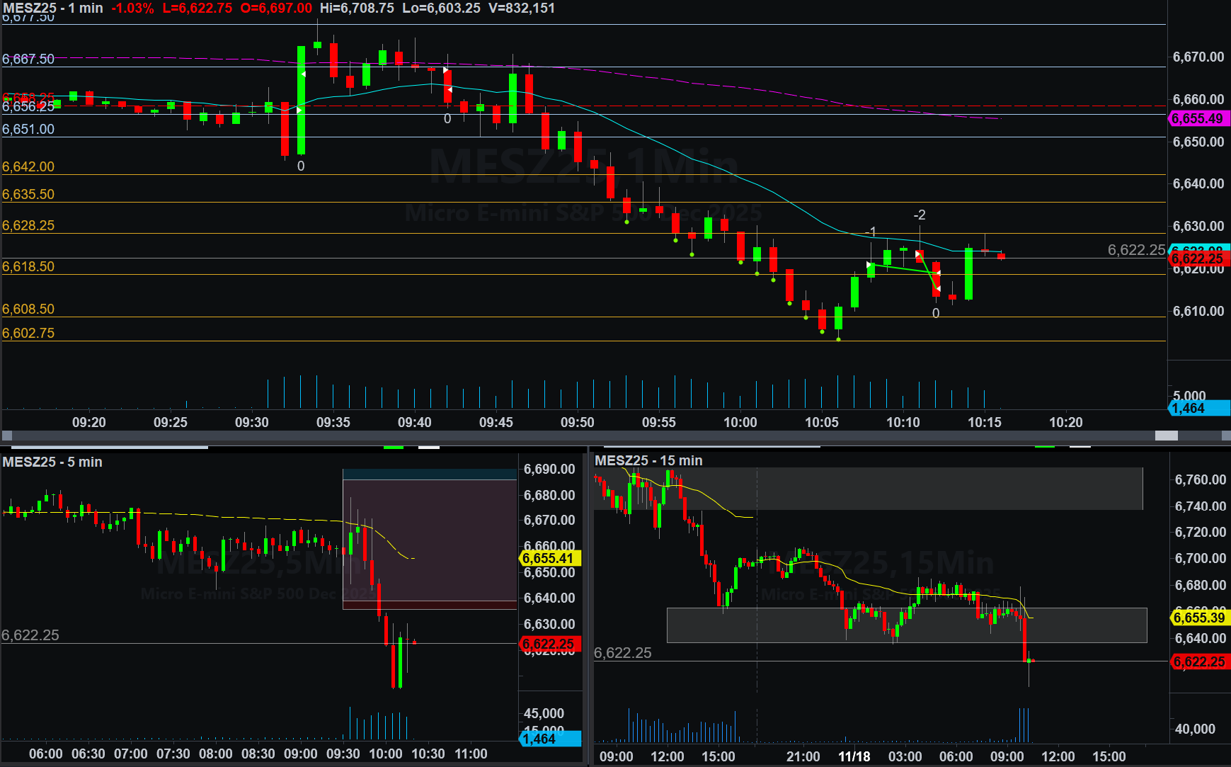Click the 6,602.75 support level label

pos(28,333)
